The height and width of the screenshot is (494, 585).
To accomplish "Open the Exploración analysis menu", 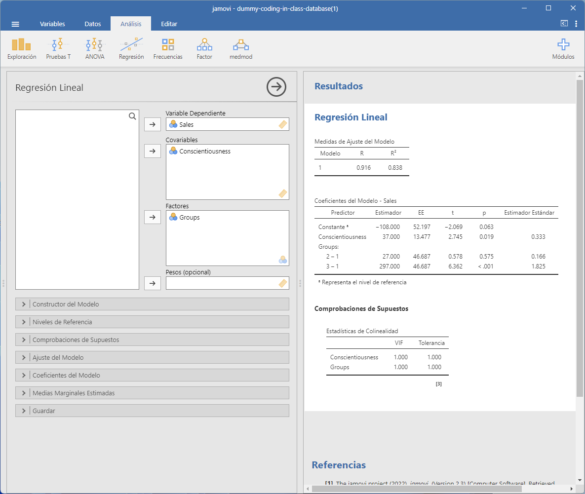I will pyautogui.click(x=22, y=49).
